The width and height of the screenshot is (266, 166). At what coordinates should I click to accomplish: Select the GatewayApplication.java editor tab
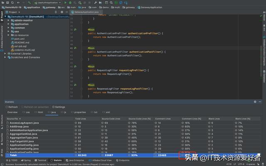point(86,12)
